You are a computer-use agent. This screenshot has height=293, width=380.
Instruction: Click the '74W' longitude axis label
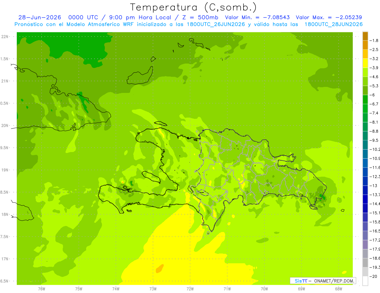116,289
